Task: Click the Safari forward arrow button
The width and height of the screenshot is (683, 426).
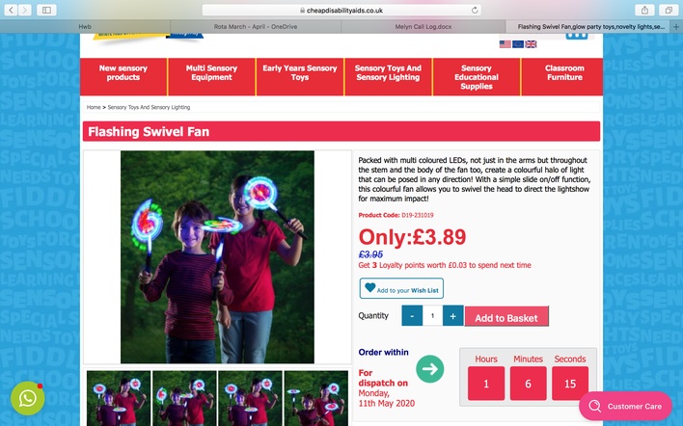Action: (25, 10)
